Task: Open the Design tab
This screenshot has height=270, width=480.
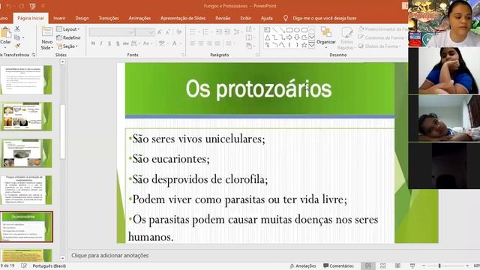Action: (x=82, y=18)
